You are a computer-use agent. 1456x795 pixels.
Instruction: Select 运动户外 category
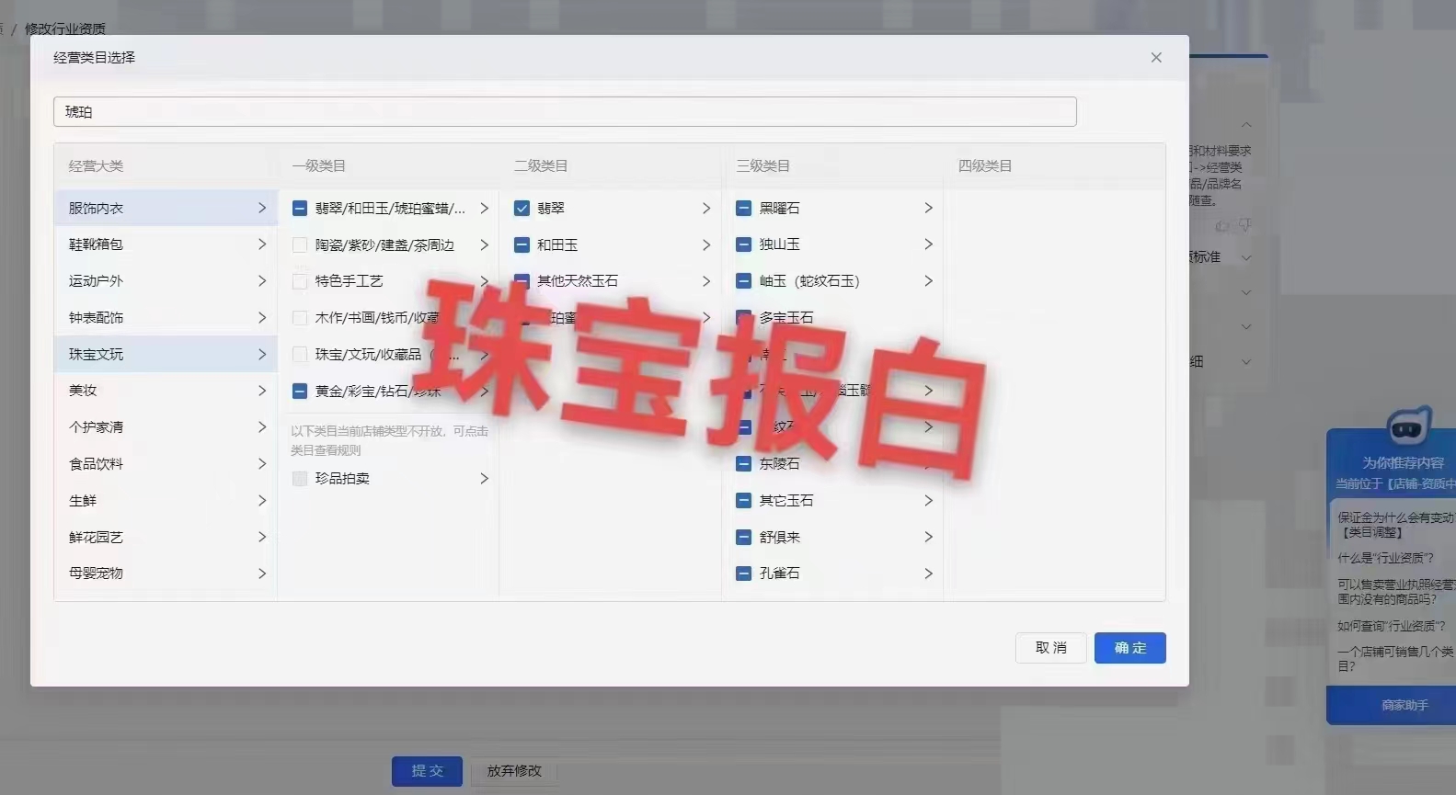point(166,281)
